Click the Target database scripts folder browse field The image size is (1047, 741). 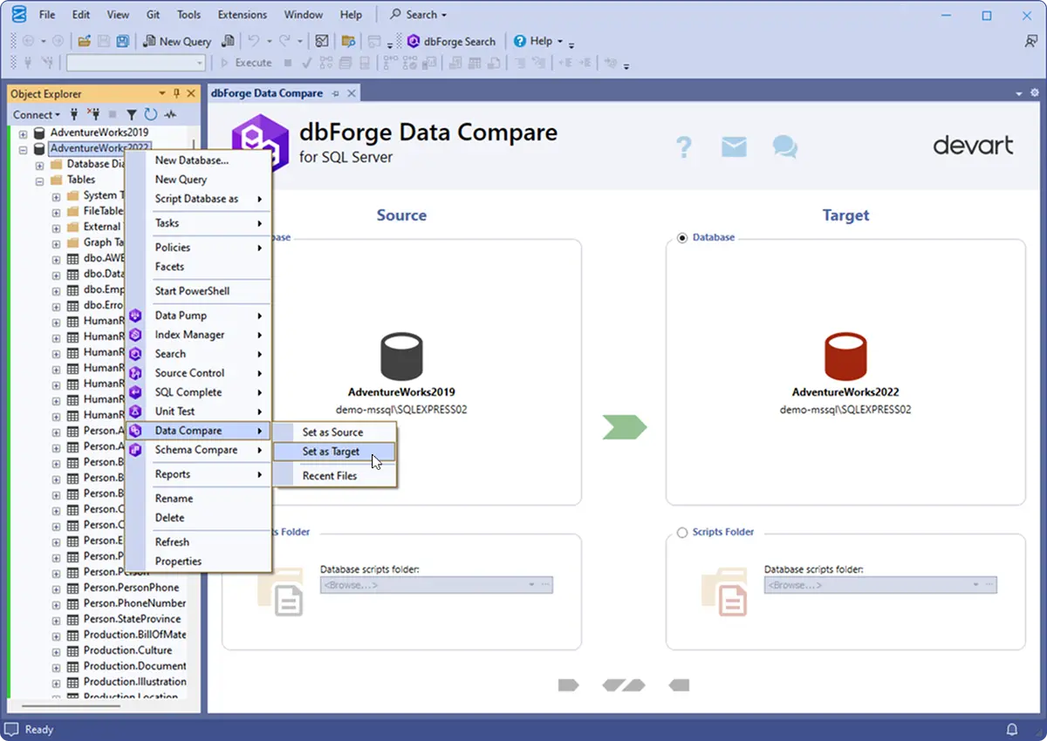(872, 586)
